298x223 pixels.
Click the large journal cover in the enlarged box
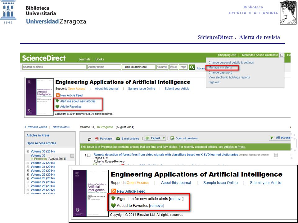pos(91,193)
